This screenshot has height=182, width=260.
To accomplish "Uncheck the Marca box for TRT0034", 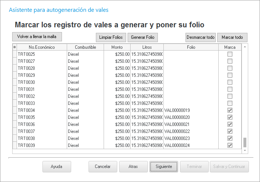I will click(x=230, y=110).
